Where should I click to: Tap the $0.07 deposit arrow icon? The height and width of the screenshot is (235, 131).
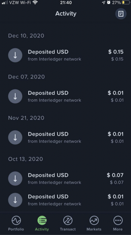(15, 179)
